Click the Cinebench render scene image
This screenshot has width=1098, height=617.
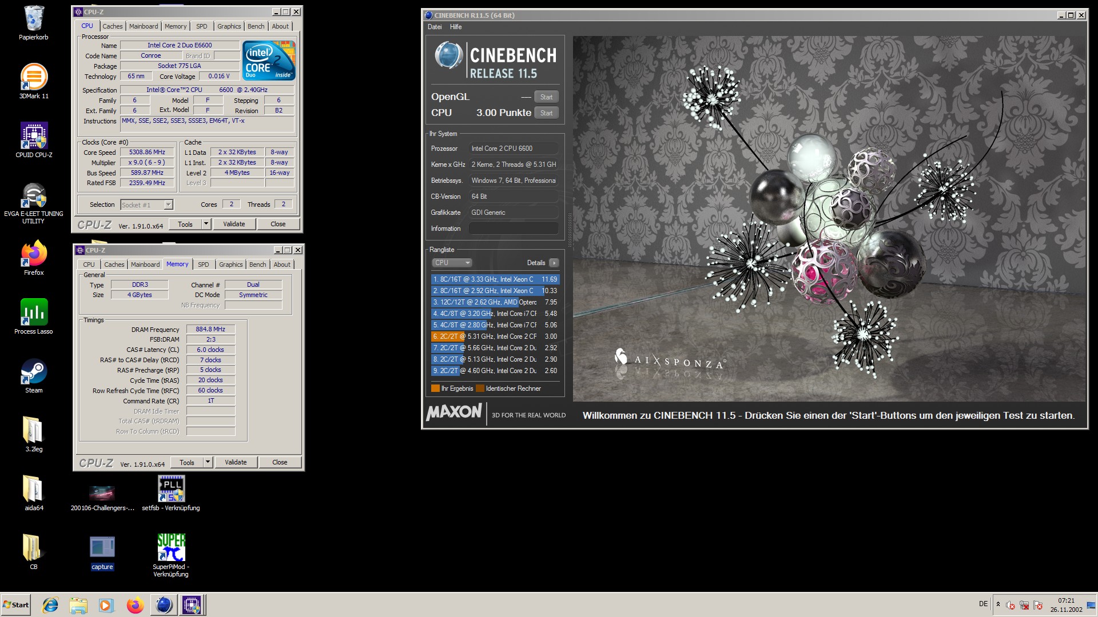829,219
